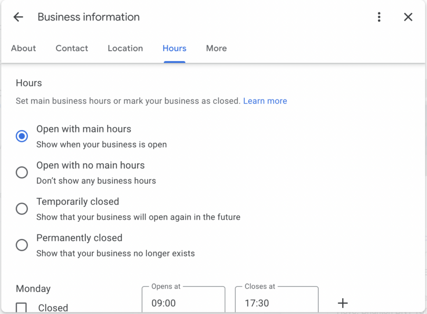Image resolution: width=427 pixels, height=314 pixels.
Task: Click 'Show when your business is open' text
Action: coord(101,145)
